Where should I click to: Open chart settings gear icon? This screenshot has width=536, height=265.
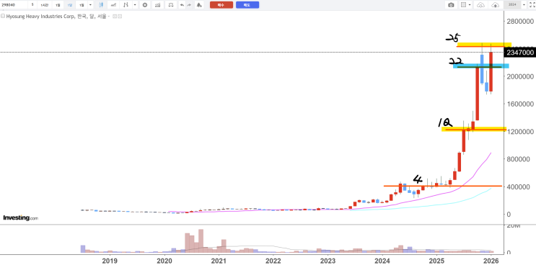(145, 5)
